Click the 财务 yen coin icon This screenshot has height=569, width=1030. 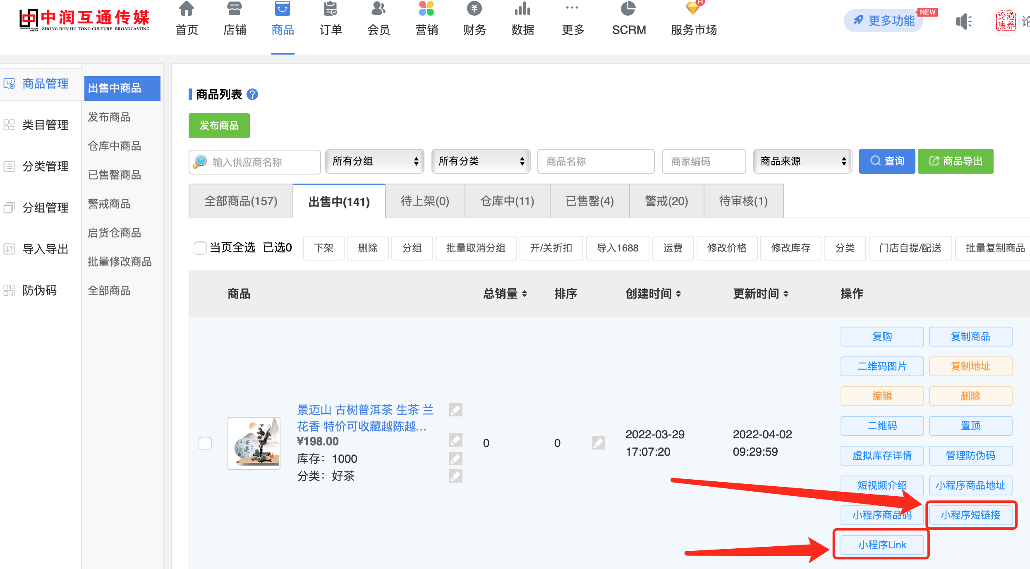pyautogui.click(x=474, y=8)
